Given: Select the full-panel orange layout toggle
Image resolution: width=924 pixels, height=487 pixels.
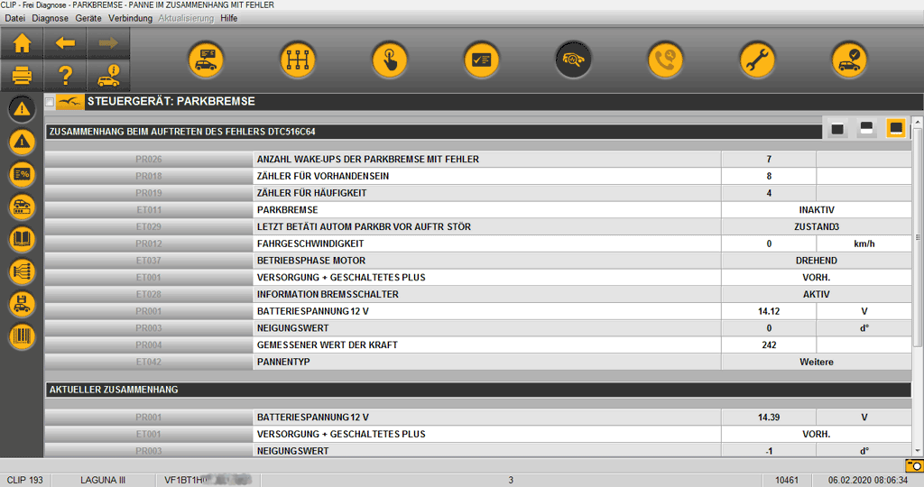Looking at the screenshot, I should pos(895,130).
